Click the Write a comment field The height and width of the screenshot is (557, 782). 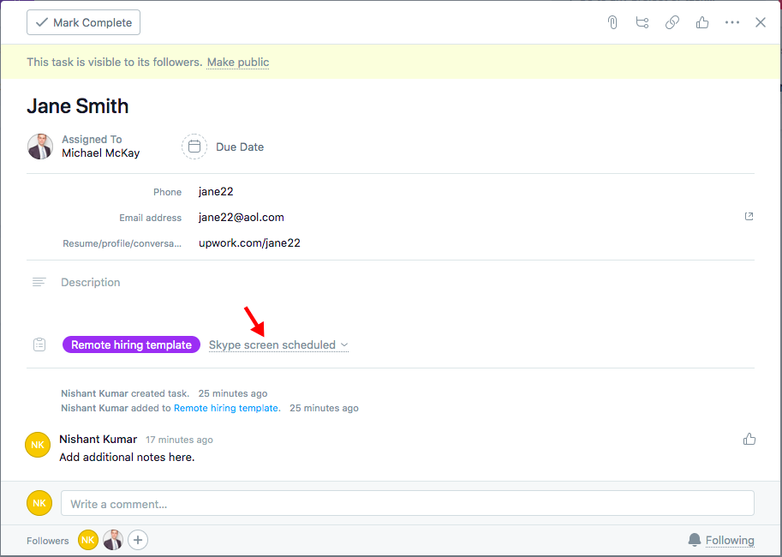408,504
